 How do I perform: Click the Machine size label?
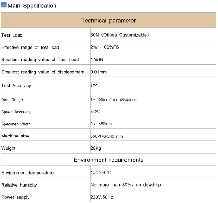coord(15,136)
